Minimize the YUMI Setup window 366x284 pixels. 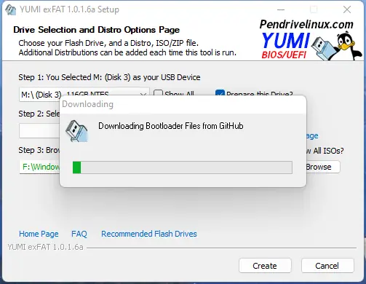click(x=281, y=9)
